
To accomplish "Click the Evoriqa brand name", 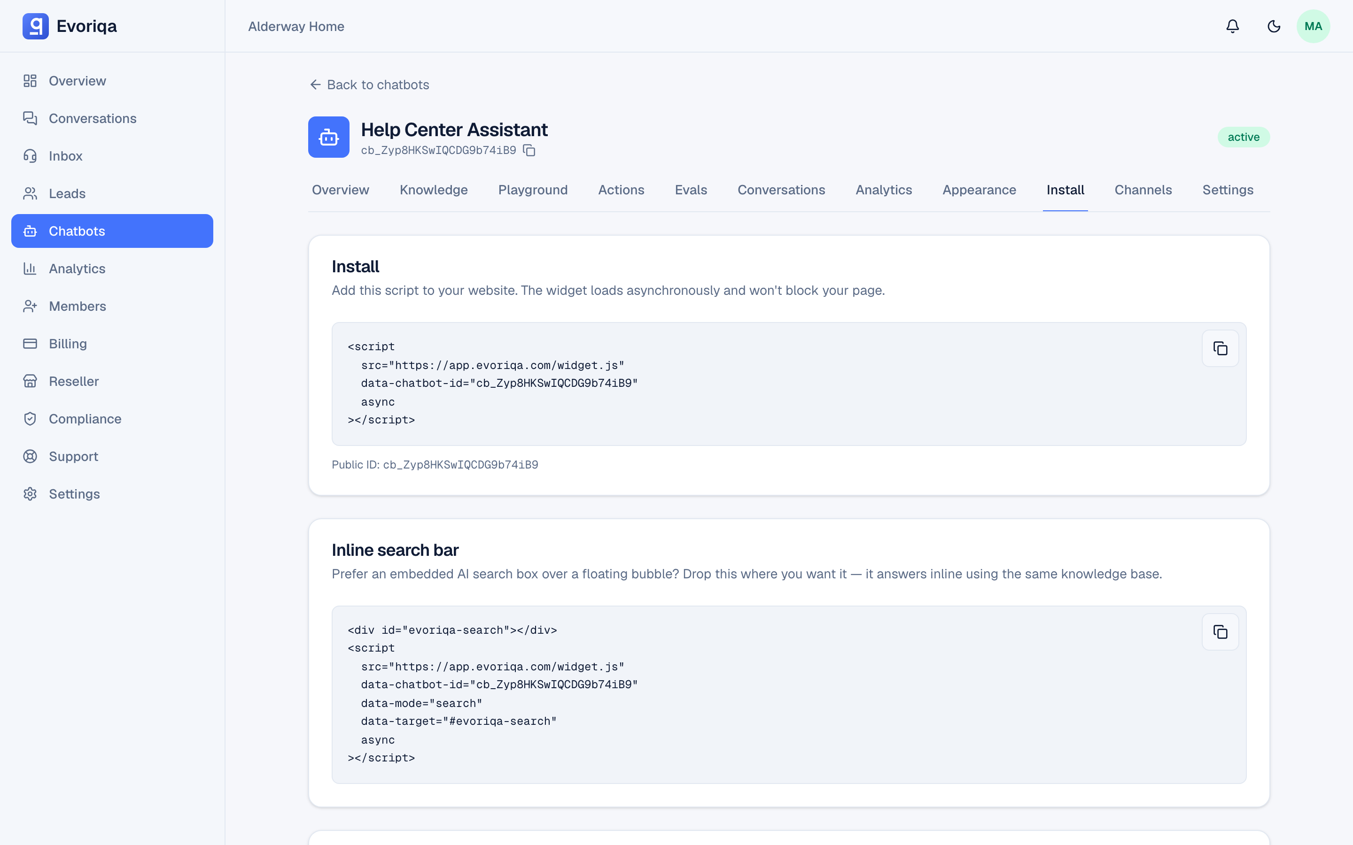I will coord(86,26).
